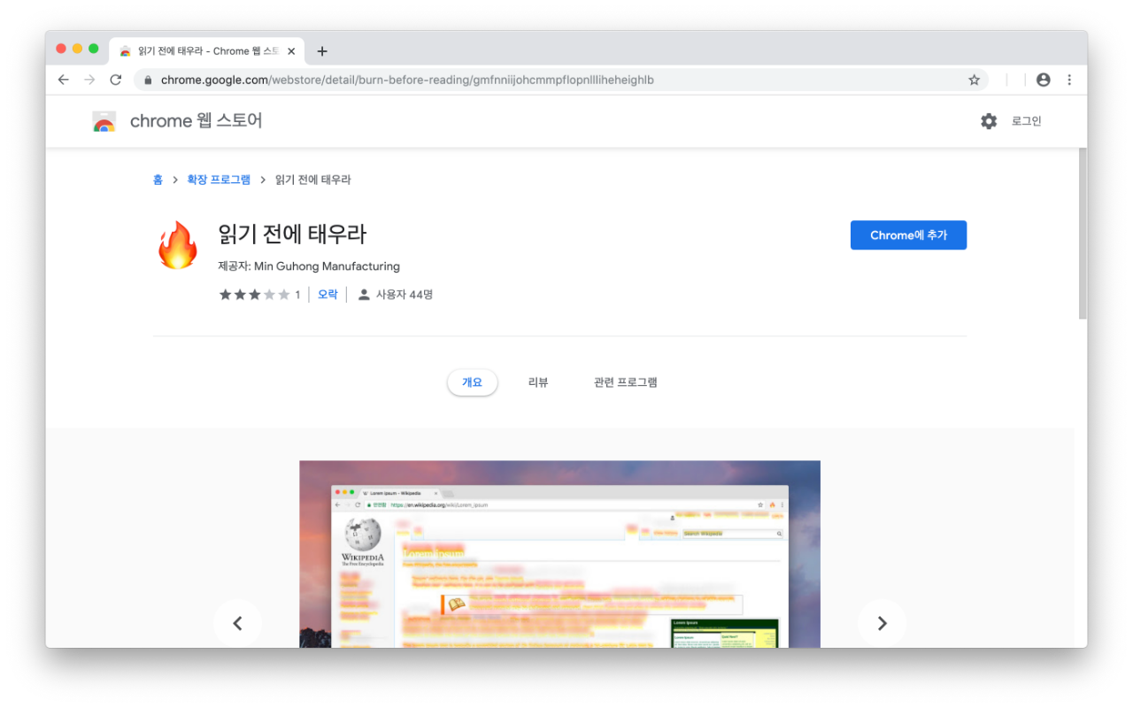Click the Chrome에 추가 button

[908, 235]
